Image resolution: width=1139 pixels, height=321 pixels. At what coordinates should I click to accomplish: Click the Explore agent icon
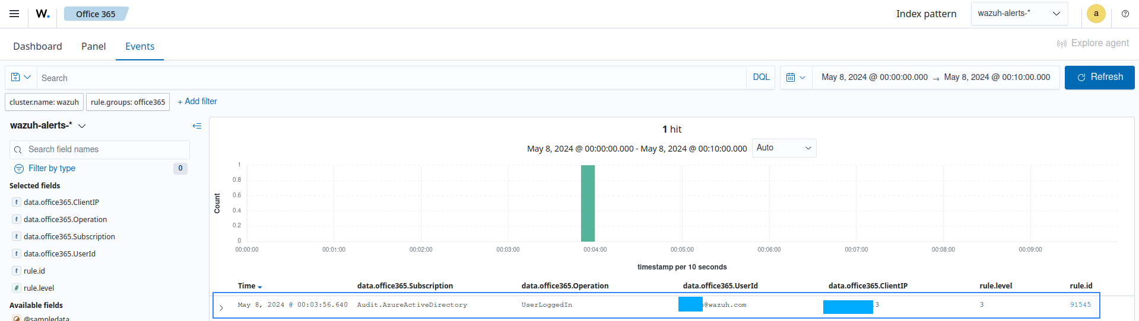tap(1062, 43)
